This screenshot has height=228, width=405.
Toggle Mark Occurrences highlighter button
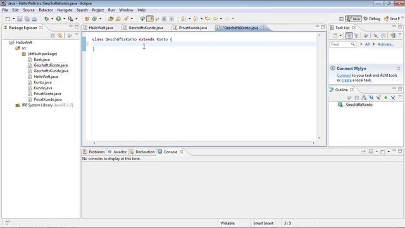pos(150,19)
